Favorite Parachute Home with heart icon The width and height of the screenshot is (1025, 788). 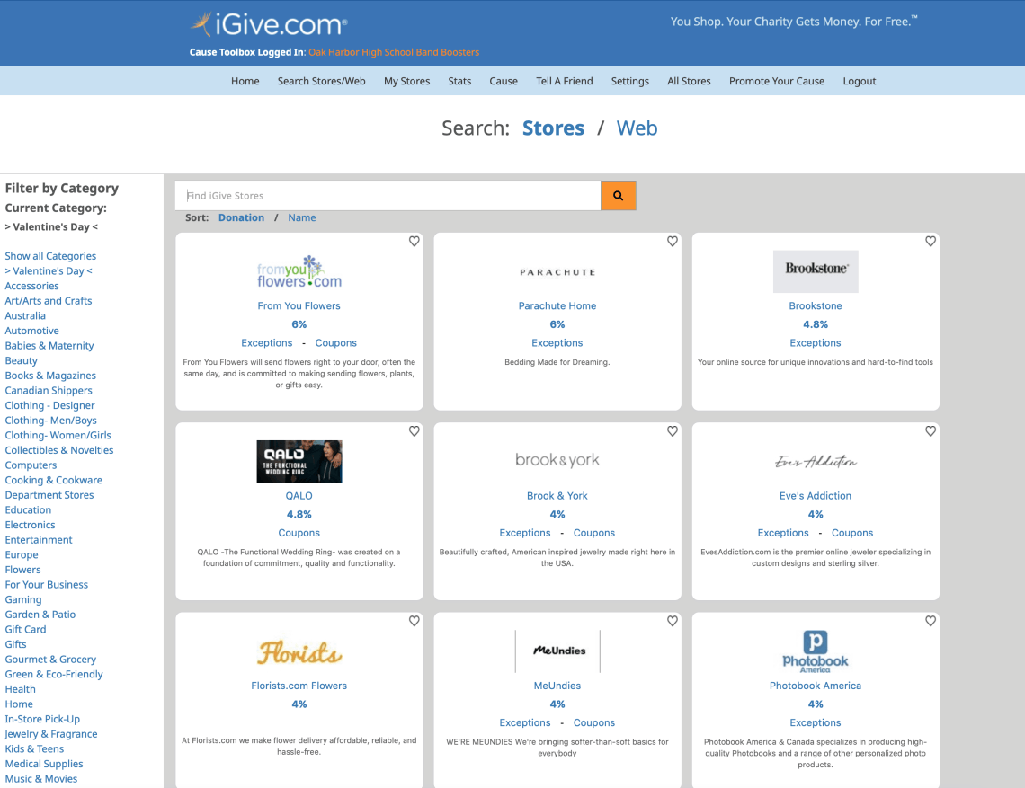coord(672,241)
